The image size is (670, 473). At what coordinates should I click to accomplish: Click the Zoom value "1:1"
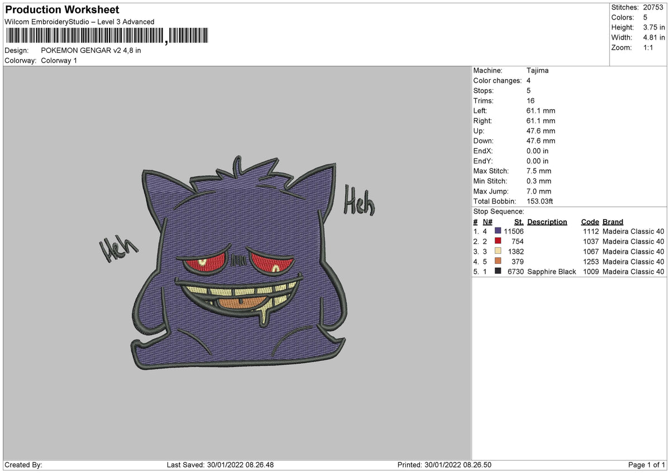tap(649, 47)
